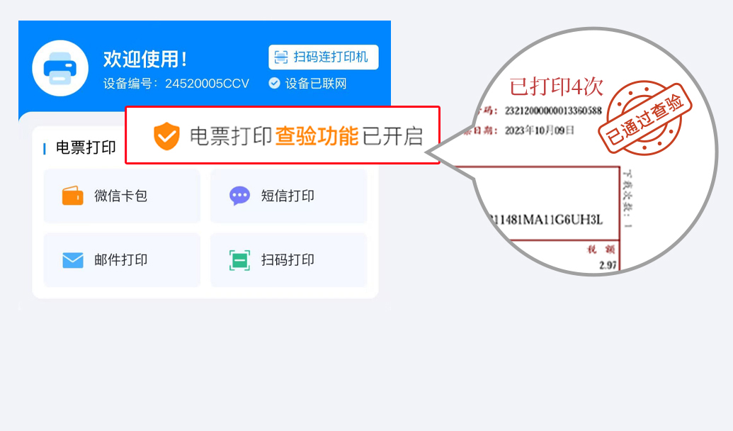Click the blue envelope mail icon

[x=73, y=260]
